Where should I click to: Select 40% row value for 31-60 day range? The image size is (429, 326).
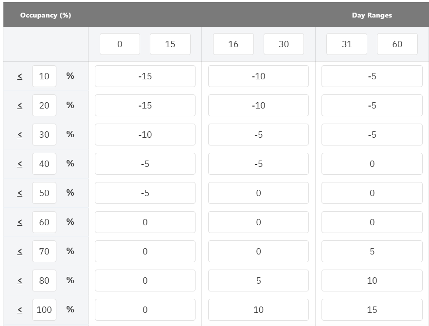372,164
